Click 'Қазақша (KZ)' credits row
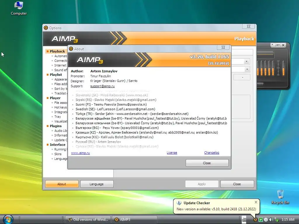Screen dimensions: 299x224 point(147,132)
